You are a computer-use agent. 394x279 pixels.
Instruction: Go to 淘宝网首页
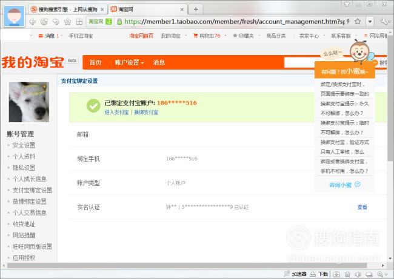pos(141,36)
